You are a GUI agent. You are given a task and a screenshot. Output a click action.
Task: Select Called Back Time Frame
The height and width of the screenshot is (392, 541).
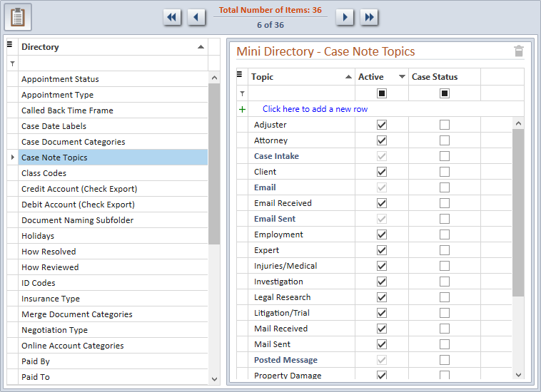coord(113,110)
